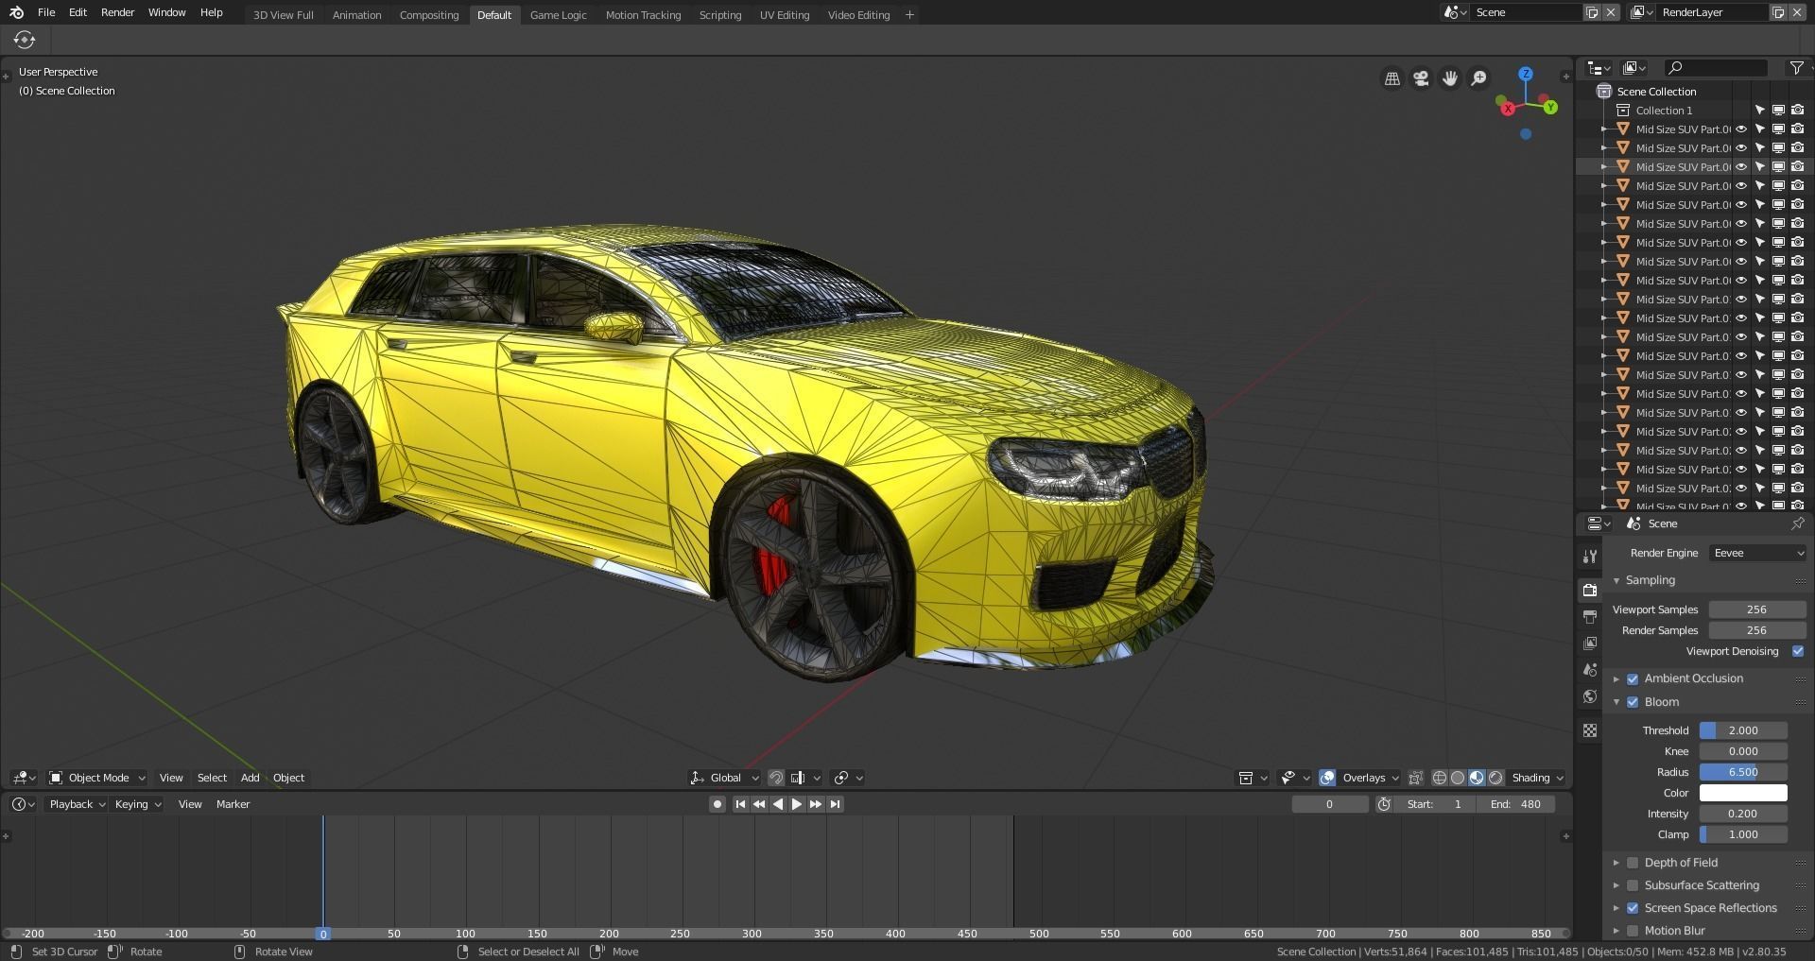1815x961 pixels.
Task: Click the Blender logo menu icon
Action: (x=16, y=12)
